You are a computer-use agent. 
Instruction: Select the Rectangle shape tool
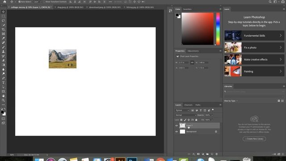pos(3,91)
